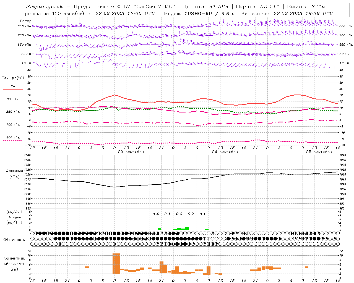Click the "(гПа)" unit label under Давление
This screenshot has height=283, width=354.
point(14,177)
